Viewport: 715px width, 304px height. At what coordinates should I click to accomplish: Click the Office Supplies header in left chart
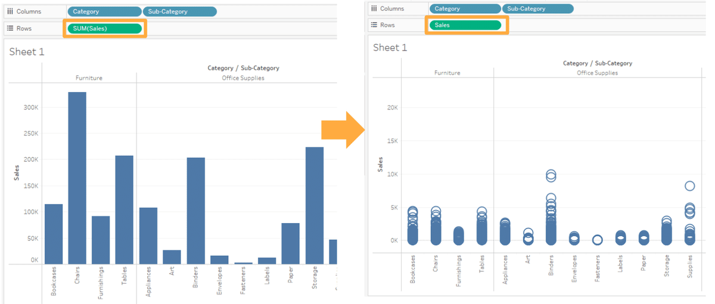click(243, 78)
